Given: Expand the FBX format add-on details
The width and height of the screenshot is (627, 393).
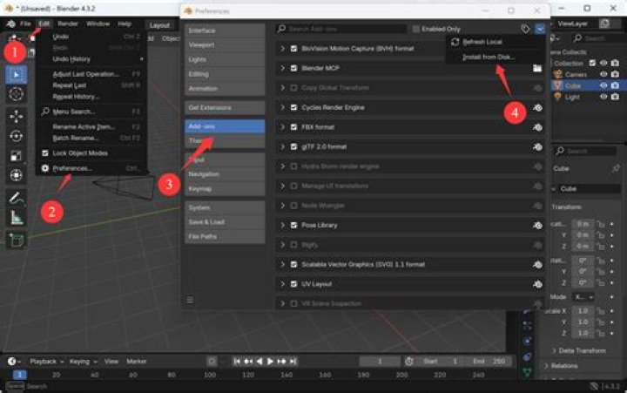Looking at the screenshot, I should [282, 127].
